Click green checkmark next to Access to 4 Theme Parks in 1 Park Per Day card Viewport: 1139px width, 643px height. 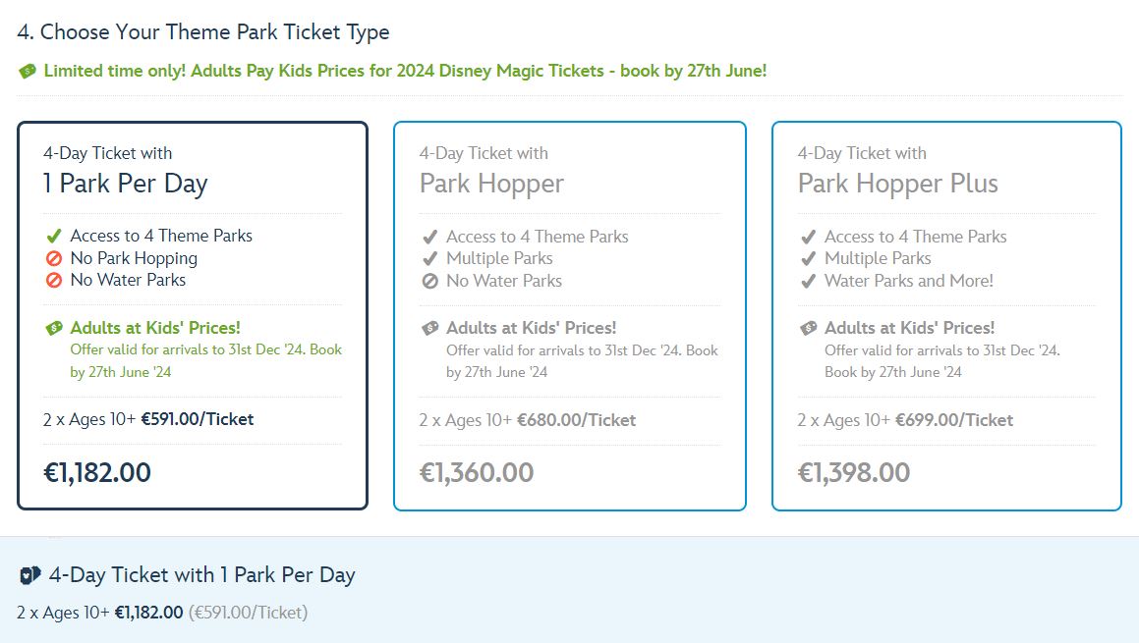(x=54, y=236)
